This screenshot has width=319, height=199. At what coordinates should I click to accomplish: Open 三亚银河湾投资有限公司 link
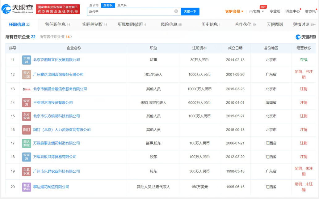click(53, 102)
